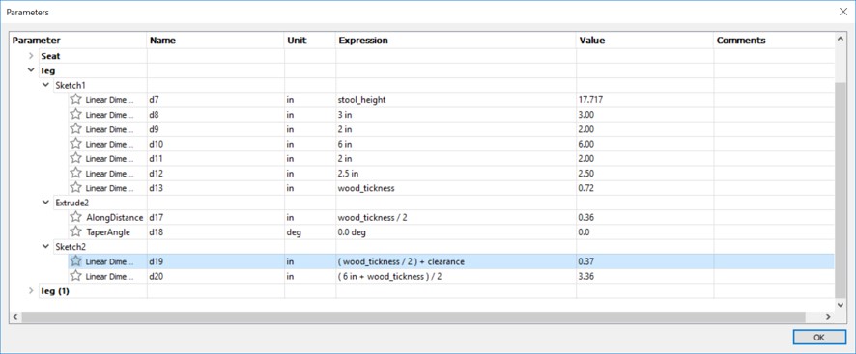Click the horizontal scrollbar thumb

[x=414, y=316]
